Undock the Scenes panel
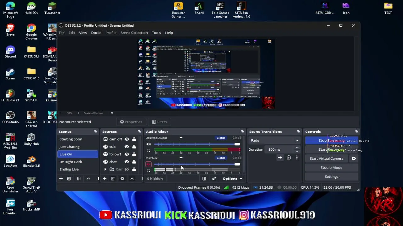The image size is (403, 226). [x=96, y=132]
